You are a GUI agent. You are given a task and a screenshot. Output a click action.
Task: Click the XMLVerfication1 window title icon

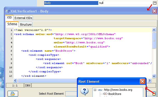7,11
